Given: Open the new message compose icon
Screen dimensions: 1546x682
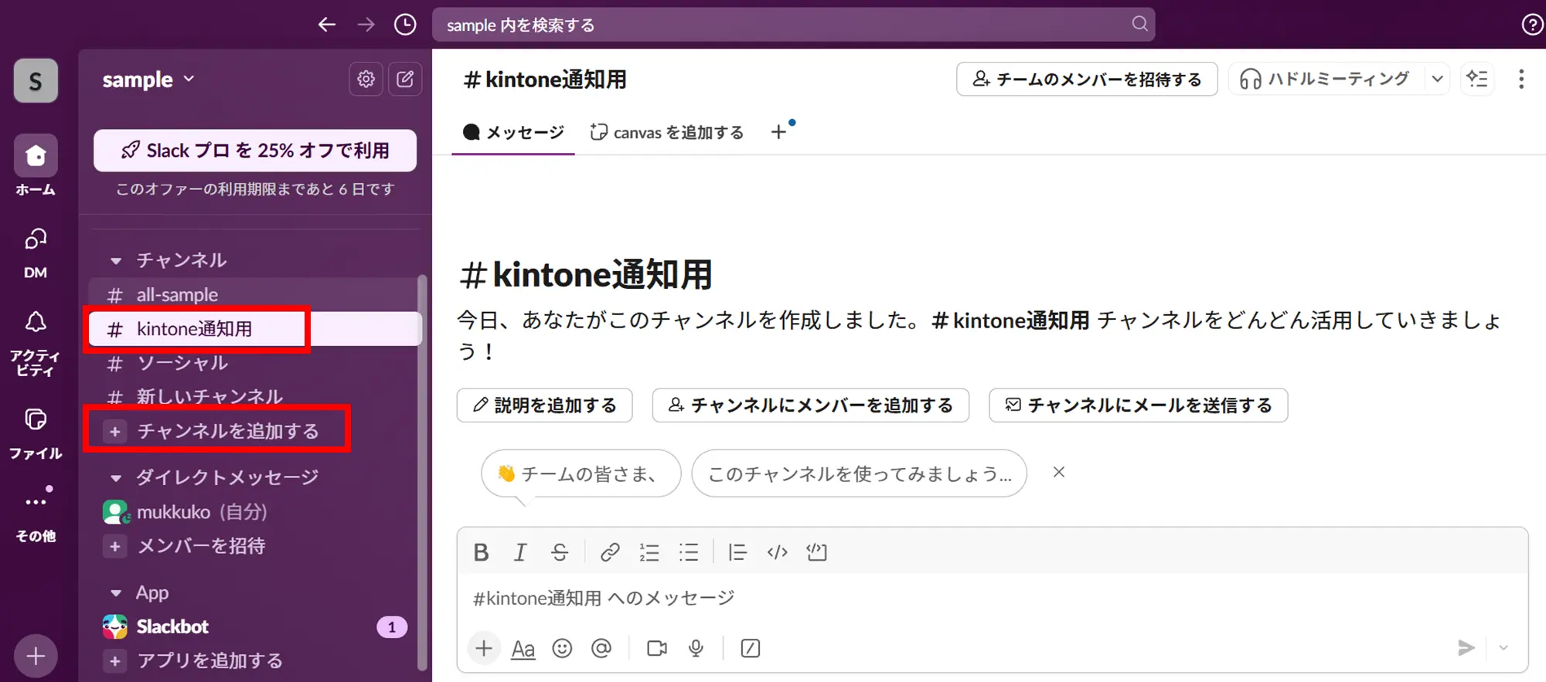Looking at the screenshot, I should pos(405,79).
